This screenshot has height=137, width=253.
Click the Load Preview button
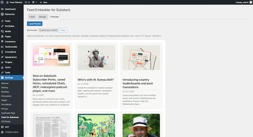[35, 24]
